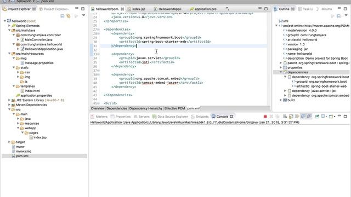
Task: Expand target folder node
Action: (x=9, y=142)
